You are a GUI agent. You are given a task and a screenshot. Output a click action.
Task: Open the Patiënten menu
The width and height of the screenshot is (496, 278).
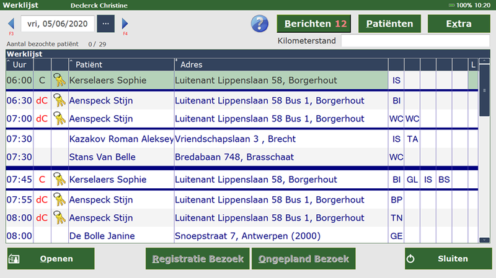point(389,24)
